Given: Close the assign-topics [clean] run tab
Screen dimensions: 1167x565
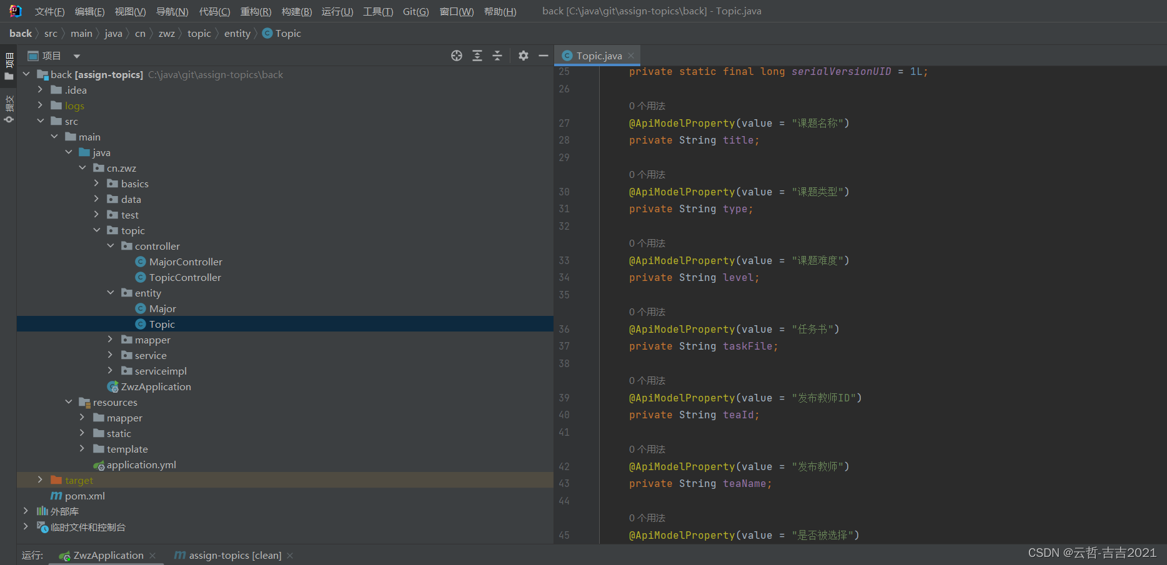Looking at the screenshot, I should tap(289, 555).
